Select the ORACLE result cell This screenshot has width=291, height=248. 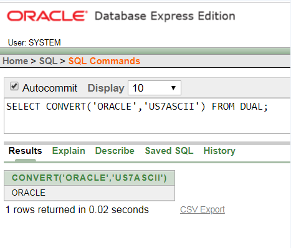point(89,193)
